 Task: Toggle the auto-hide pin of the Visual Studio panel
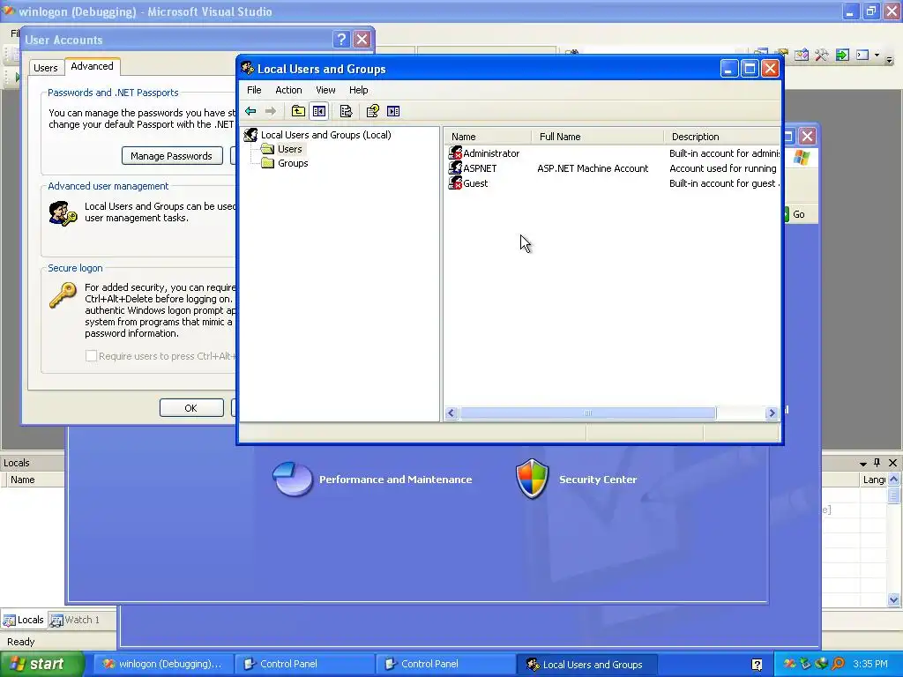(877, 463)
